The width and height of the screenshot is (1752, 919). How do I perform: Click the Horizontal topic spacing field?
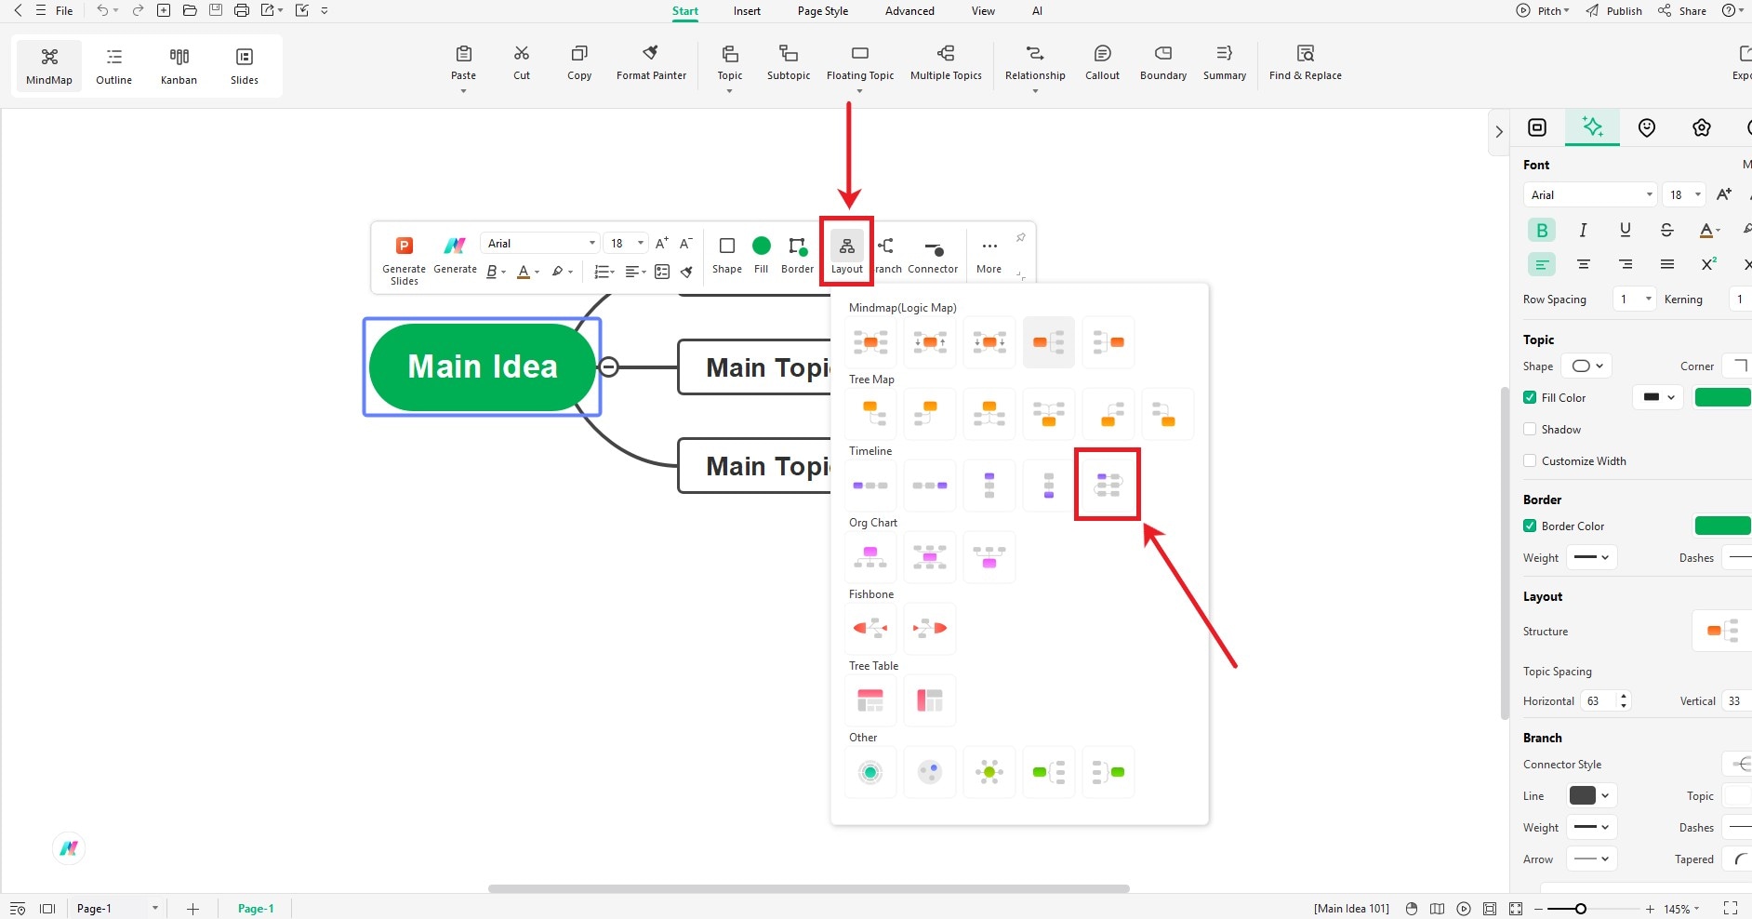click(x=1605, y=700)
